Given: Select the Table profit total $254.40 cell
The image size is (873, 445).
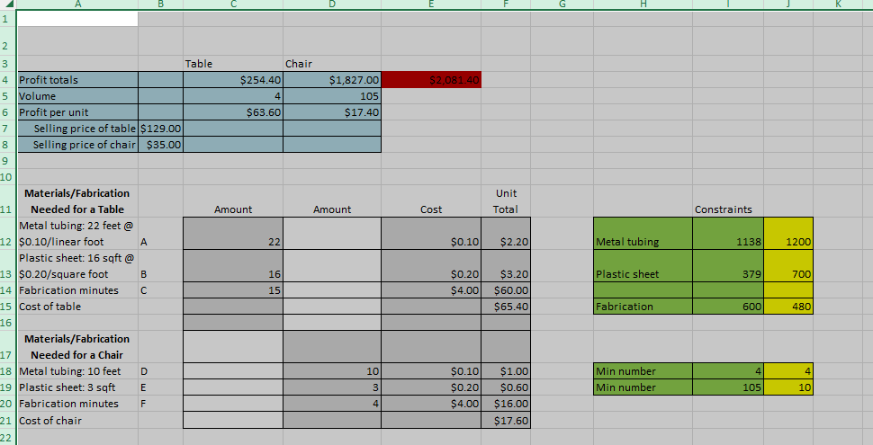Looking at the screenshot, I should coord(233,80).
